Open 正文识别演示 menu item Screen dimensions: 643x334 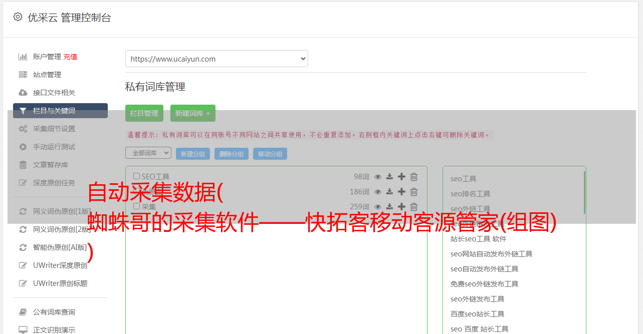coord(54,330)
